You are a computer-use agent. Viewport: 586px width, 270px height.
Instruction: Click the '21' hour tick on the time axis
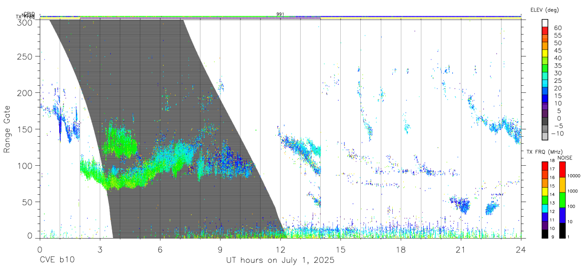click(460, 250)
